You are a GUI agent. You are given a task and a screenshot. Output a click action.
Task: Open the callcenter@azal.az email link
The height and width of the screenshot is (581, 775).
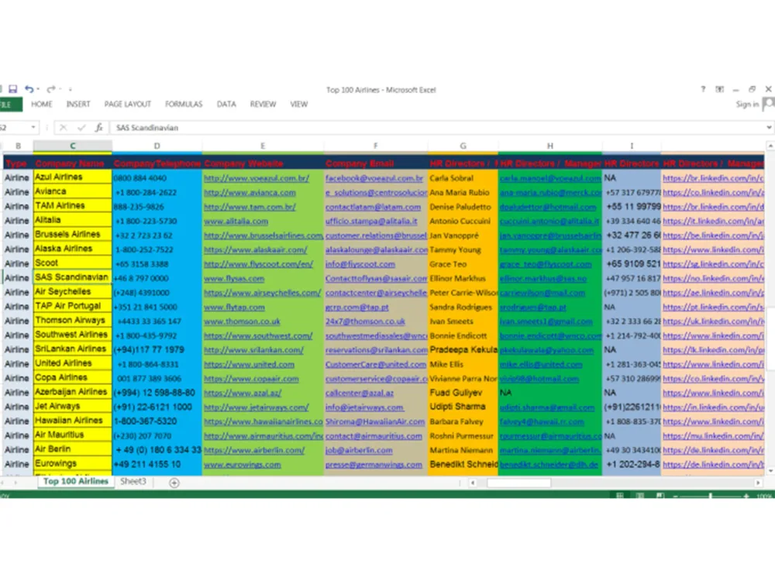click(360, 394)
